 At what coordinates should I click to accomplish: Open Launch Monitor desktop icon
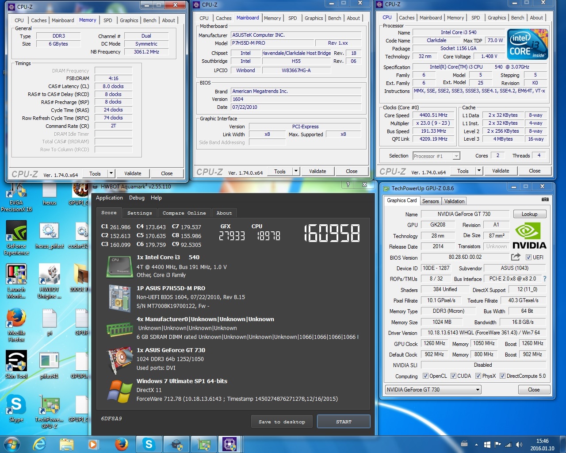[x=16, y=281]
